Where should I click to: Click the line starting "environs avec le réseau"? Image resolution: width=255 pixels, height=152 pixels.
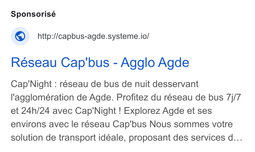[x=122, y=125]
